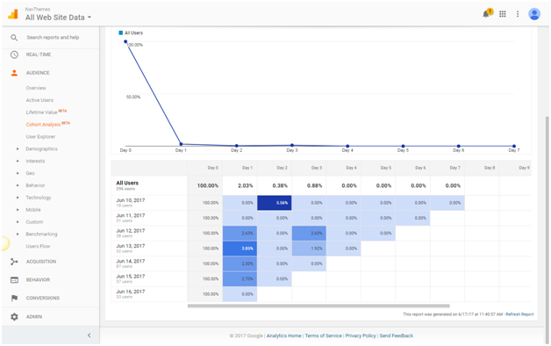Viewport: 551px width, 346px height.
Task: Click the Day 2 column header in the table
Action: [282, 168]
